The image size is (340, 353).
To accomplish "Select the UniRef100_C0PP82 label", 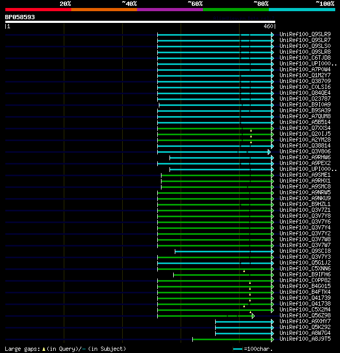I will [x=305, y=280].
